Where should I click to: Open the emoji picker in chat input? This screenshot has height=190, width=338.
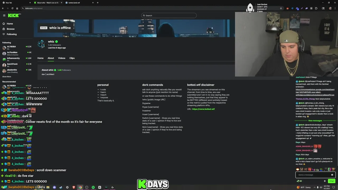(x=332, y=175)
